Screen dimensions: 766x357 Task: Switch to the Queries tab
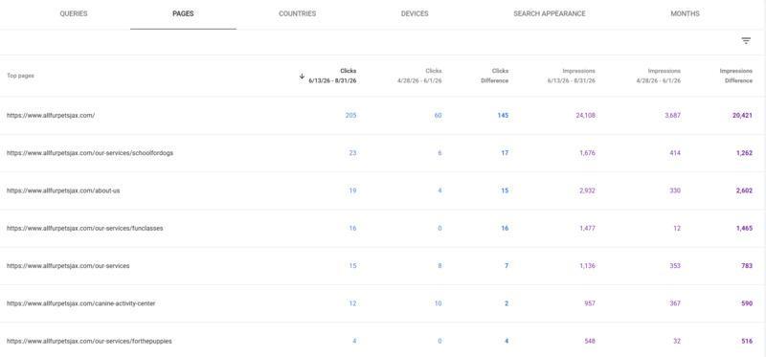coord(74,13)
